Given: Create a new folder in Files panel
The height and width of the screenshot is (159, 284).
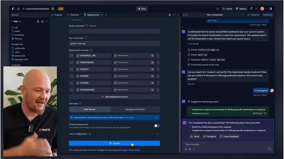Looking at the screenshot, I should (42, 22).
